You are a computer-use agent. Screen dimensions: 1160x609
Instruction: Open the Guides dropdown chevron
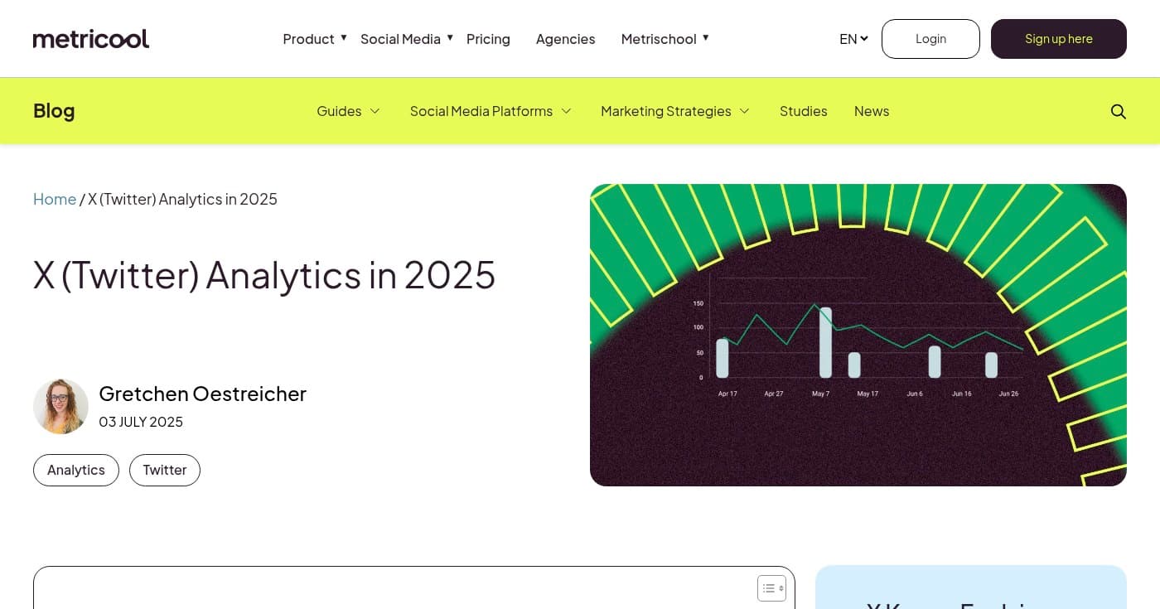coord(375,111)
